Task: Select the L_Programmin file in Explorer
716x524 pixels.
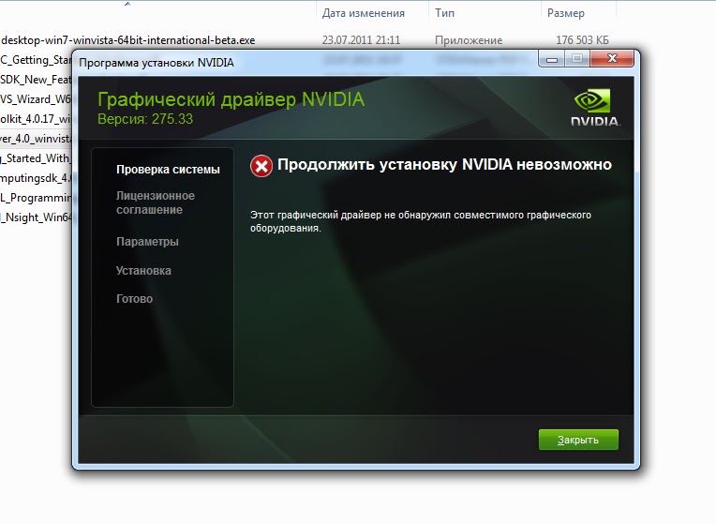Action: (x=36, y=198)
